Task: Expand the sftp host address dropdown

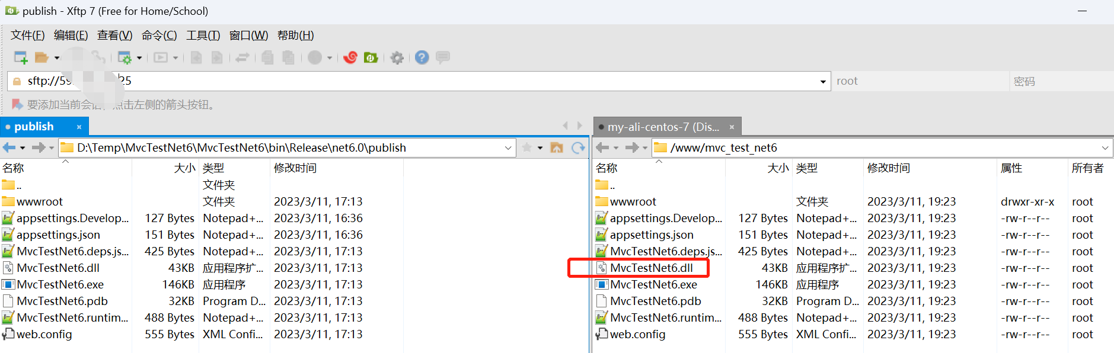Action: [823, 82]
